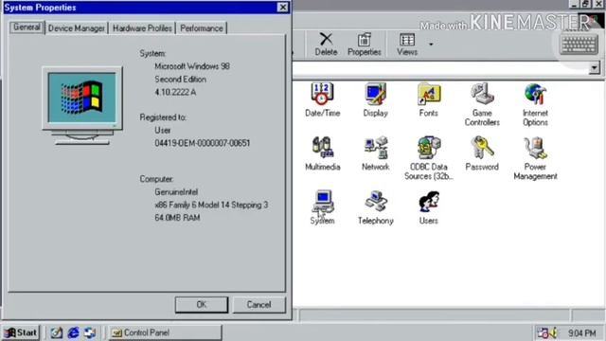606x341 pixels.
Task: Close the System Properties dialog
Action: pyautogui.click(x=283, y=8)
